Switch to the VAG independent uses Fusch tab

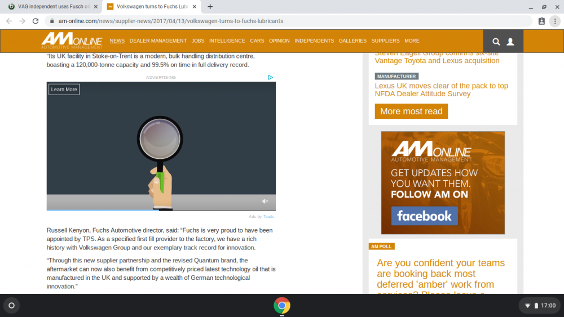[53, 6]
